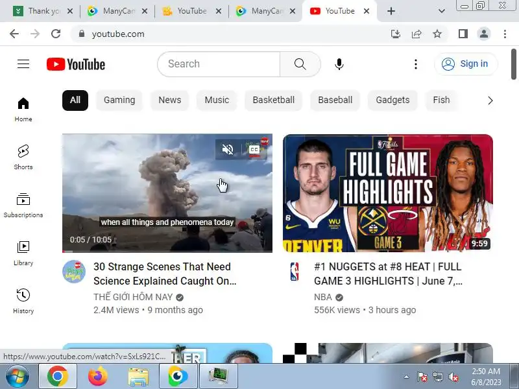Seek the preview video progress bar
Screen dimensions: 519x389
tap(167, 252)
